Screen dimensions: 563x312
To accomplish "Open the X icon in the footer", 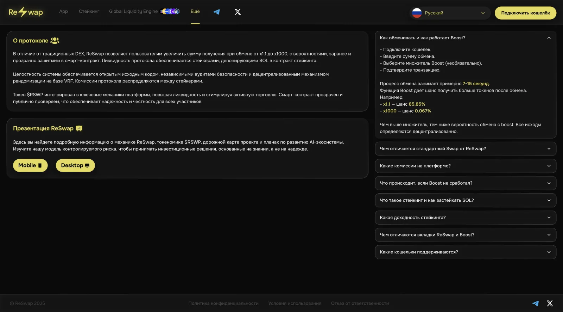I will pos(550,303).
